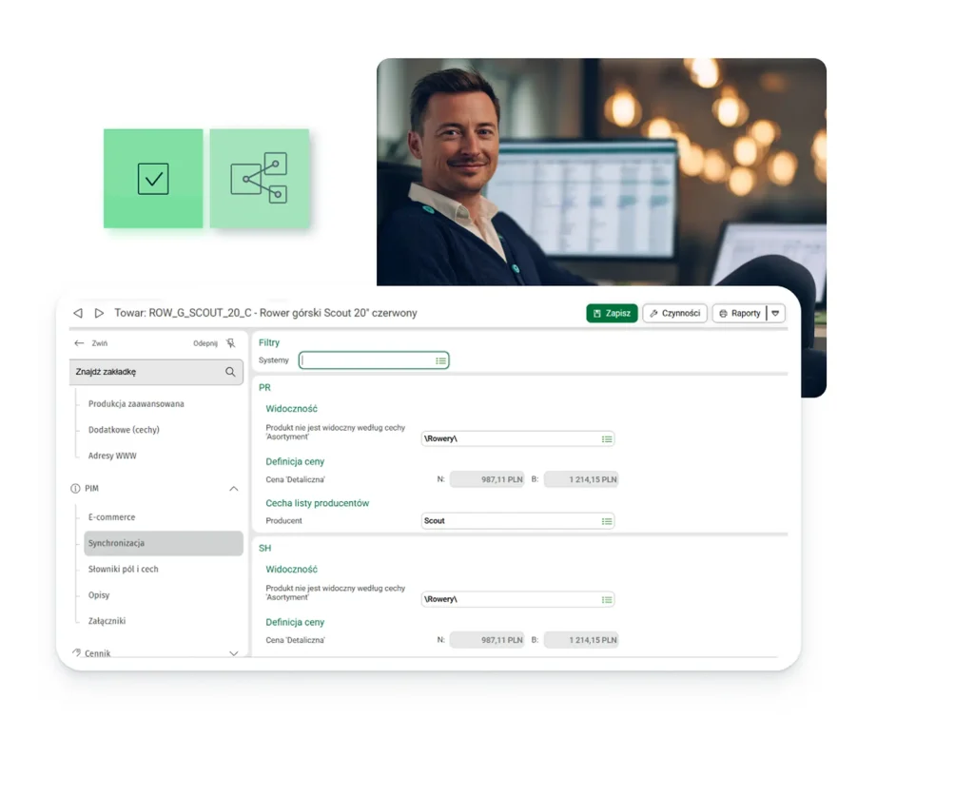The width and height of the screenshot is (974, 796).
Task: Open list icon for PR Asortyment field
Action: click(607, 439)
